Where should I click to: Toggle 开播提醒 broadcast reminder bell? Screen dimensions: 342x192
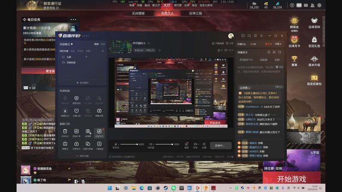point(218,44)
